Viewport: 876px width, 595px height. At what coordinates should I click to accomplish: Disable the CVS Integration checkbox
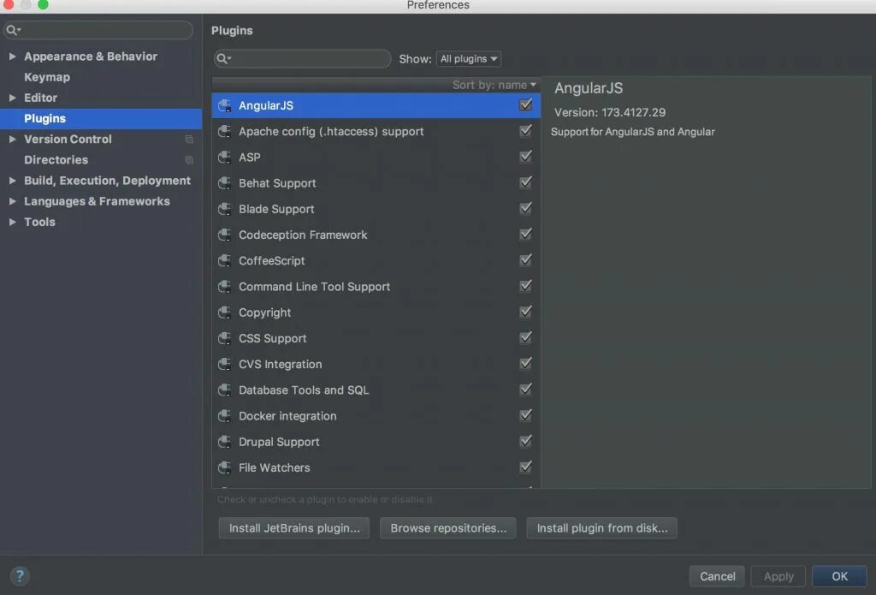(526, 363)
